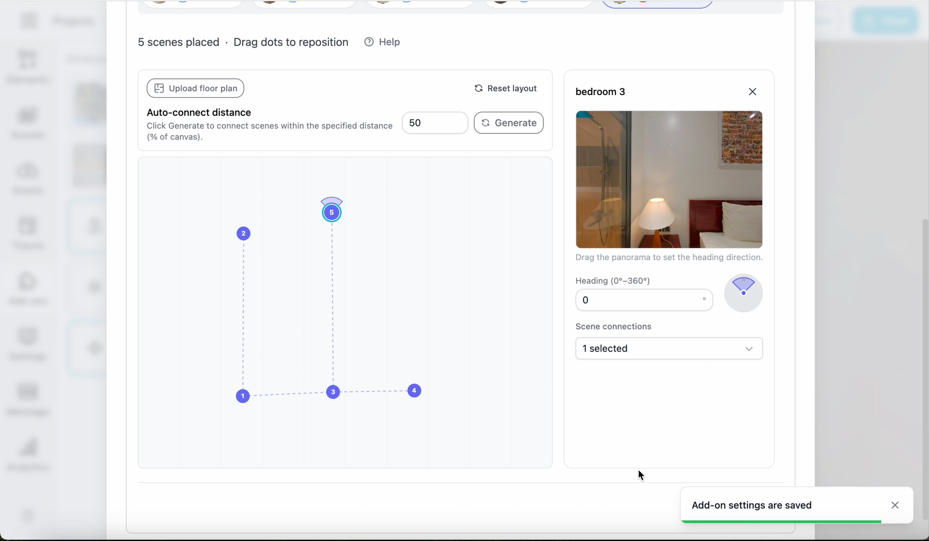Click the Generate button
Image resolution: width=929 pixels, height=541 pixels.
pos(509,123)
